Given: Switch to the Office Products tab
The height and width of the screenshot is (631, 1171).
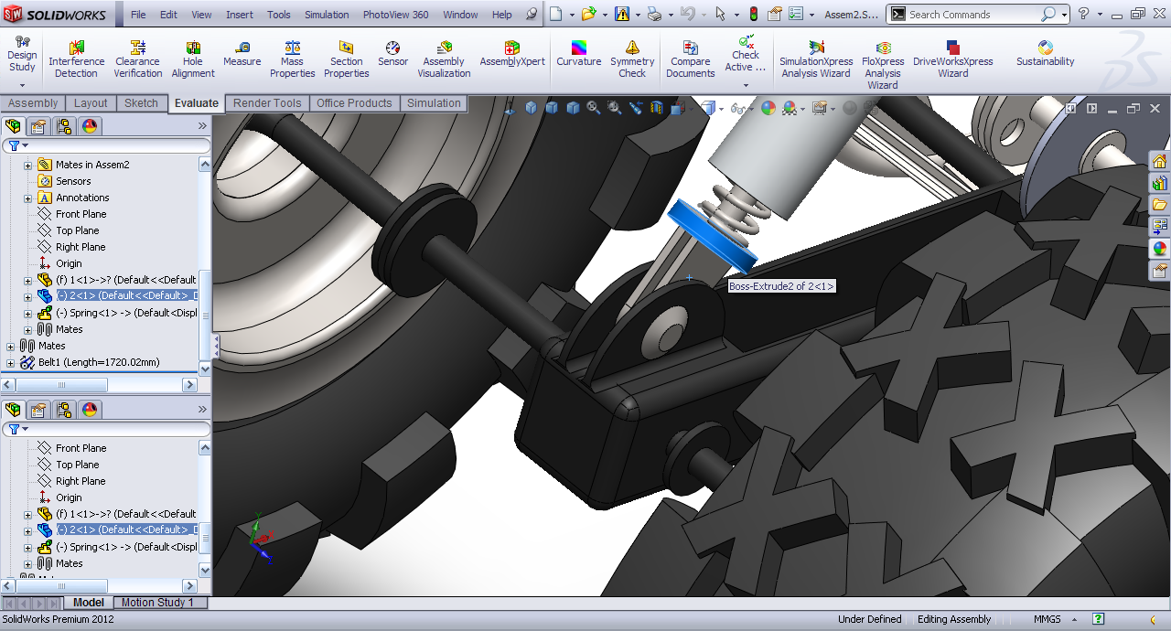Looking at the screenshot, I should point(354,103).
